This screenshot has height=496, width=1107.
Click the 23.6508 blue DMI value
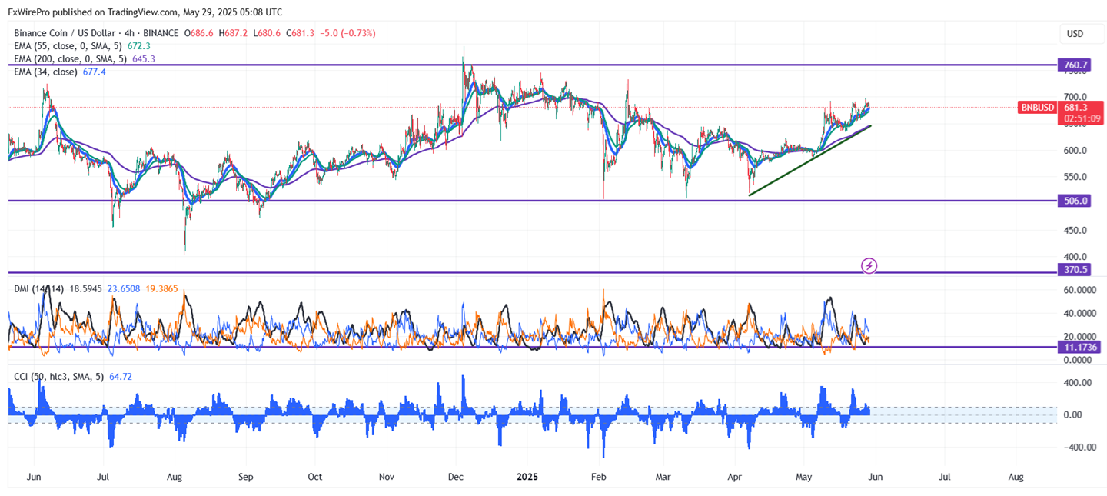pyautogui.click(x=123, y=288)
